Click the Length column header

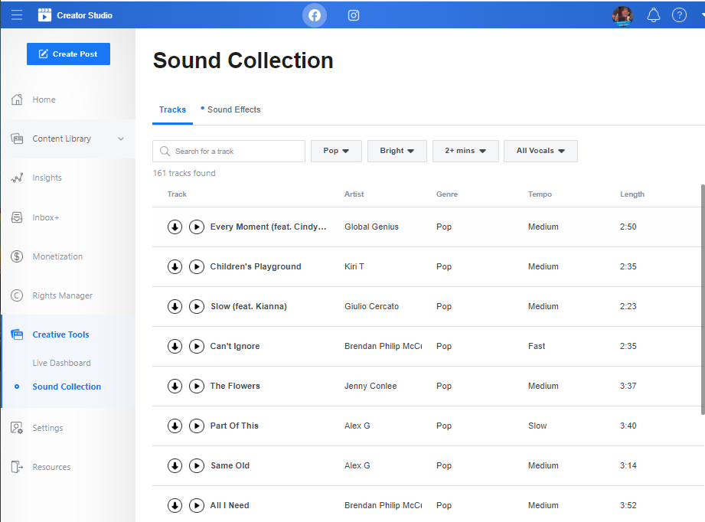tap(632, 194)
